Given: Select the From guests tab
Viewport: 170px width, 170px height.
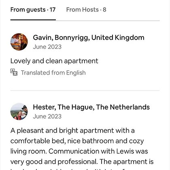Looking at the screenshot, I should pyautogui.click(x=33, y=10).
